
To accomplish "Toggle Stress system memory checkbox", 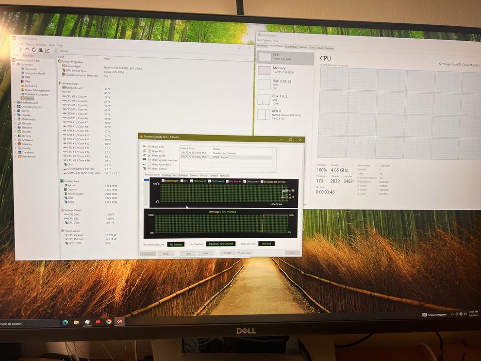I will click(x=150, y=160).
